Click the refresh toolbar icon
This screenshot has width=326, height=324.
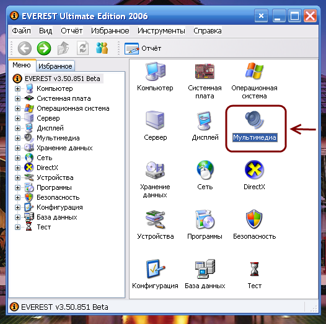coord(83,48)
